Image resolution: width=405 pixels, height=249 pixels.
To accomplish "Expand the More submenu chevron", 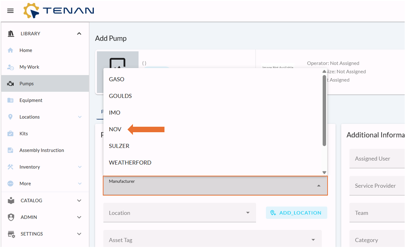I will 80,184.
